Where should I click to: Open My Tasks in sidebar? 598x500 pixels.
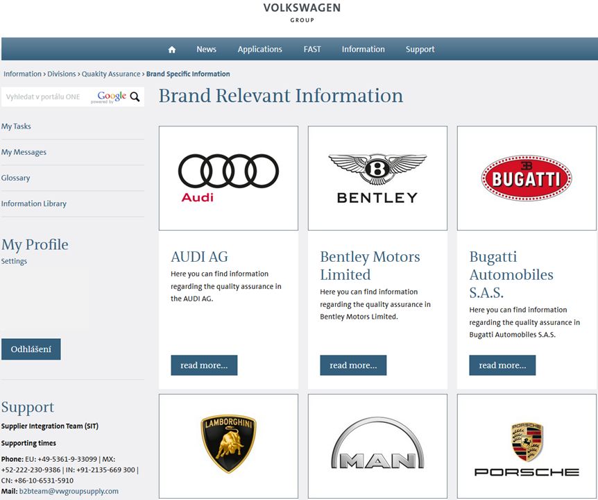click(x=16, y=126)
